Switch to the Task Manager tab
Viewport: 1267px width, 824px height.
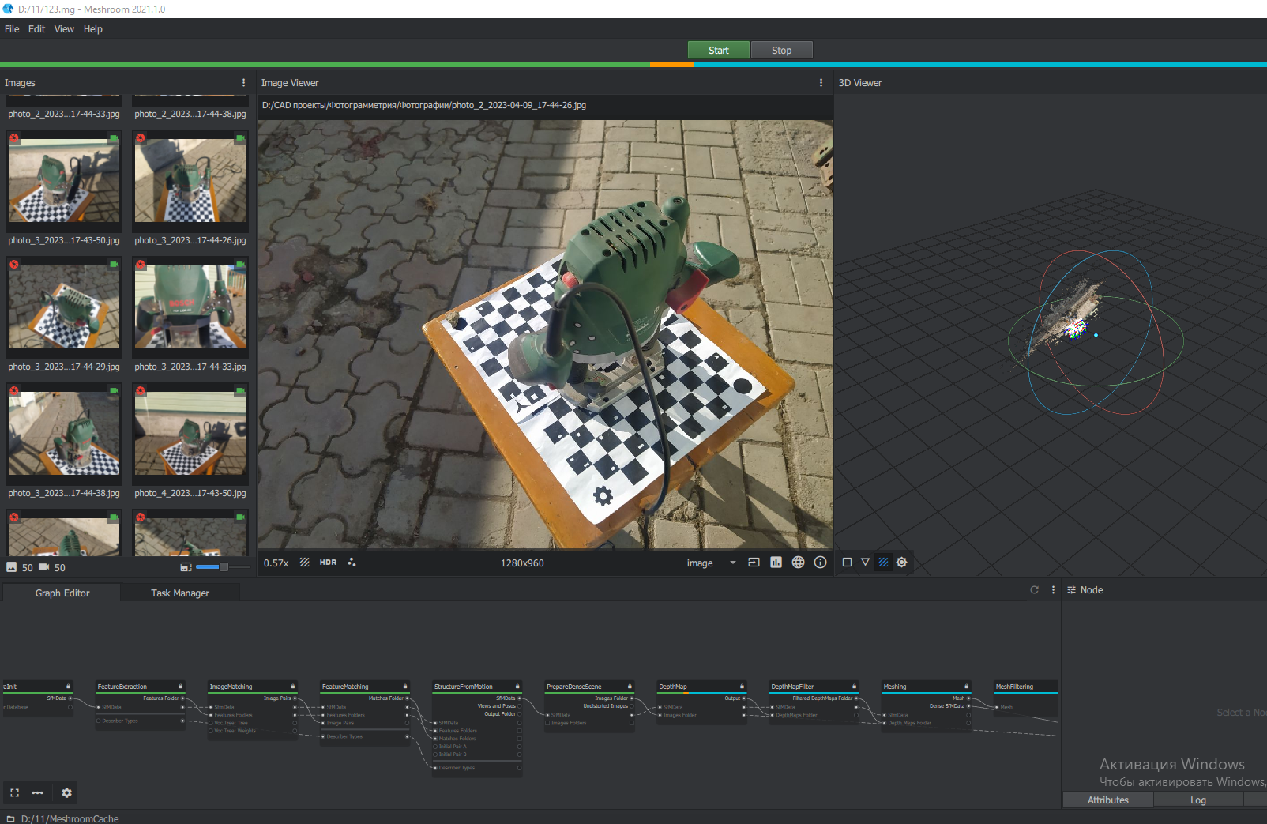click(x=180, y=593)
